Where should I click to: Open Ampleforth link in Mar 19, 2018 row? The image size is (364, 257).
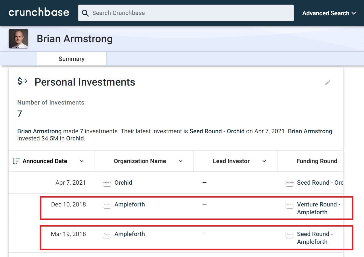[x=130, y=234]
